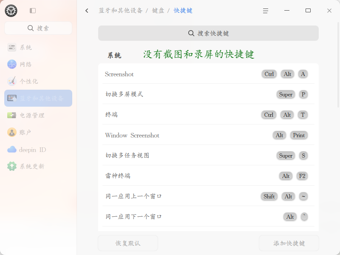
Task: Click the 系统 sidebar icon
Action: click(x=12, y=47)
